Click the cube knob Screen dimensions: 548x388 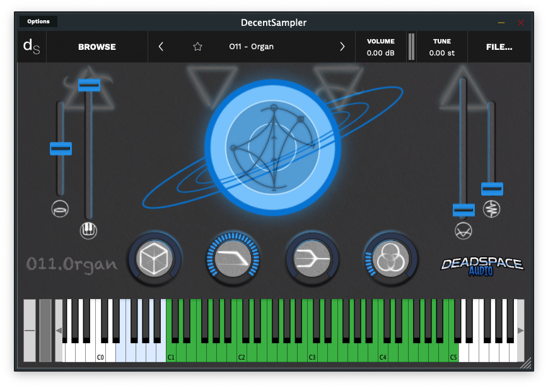click(x=154, y=259)
